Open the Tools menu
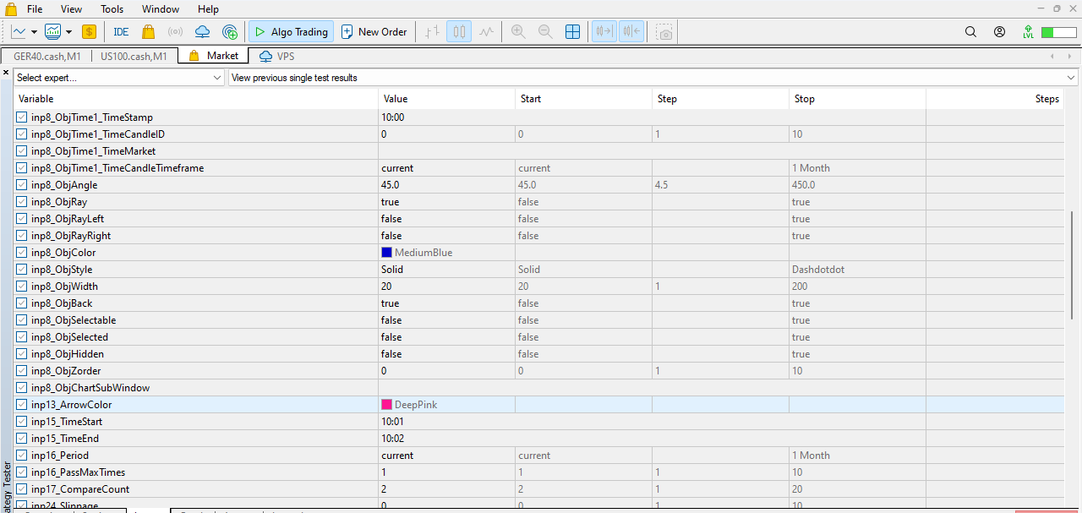This screenshot has width=1082, height=513. tap(112, 9)
